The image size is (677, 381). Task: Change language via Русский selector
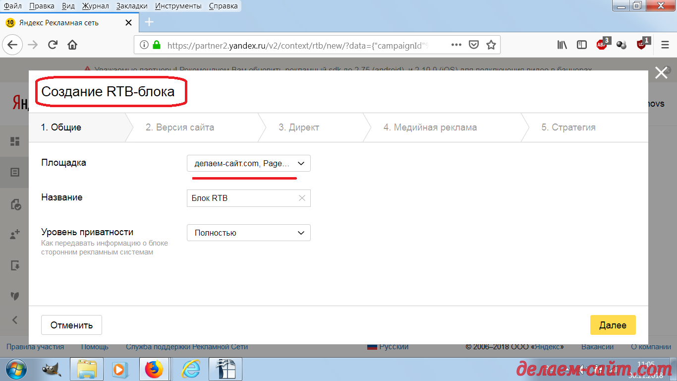click(388, 347)
